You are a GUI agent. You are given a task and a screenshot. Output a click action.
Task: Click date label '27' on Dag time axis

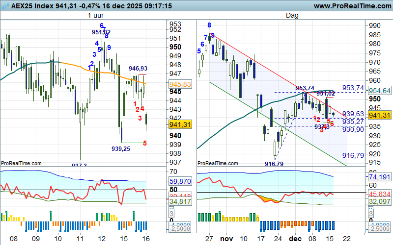(x=209, y=239)
